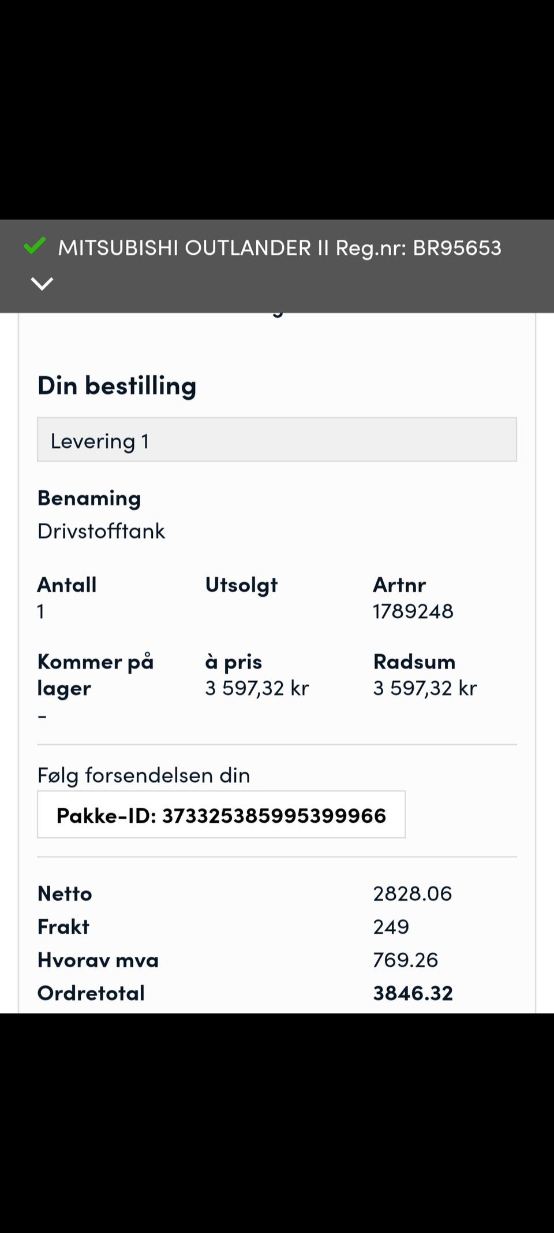
Task: Tap the Utsolgt column label
Action: 242,585
